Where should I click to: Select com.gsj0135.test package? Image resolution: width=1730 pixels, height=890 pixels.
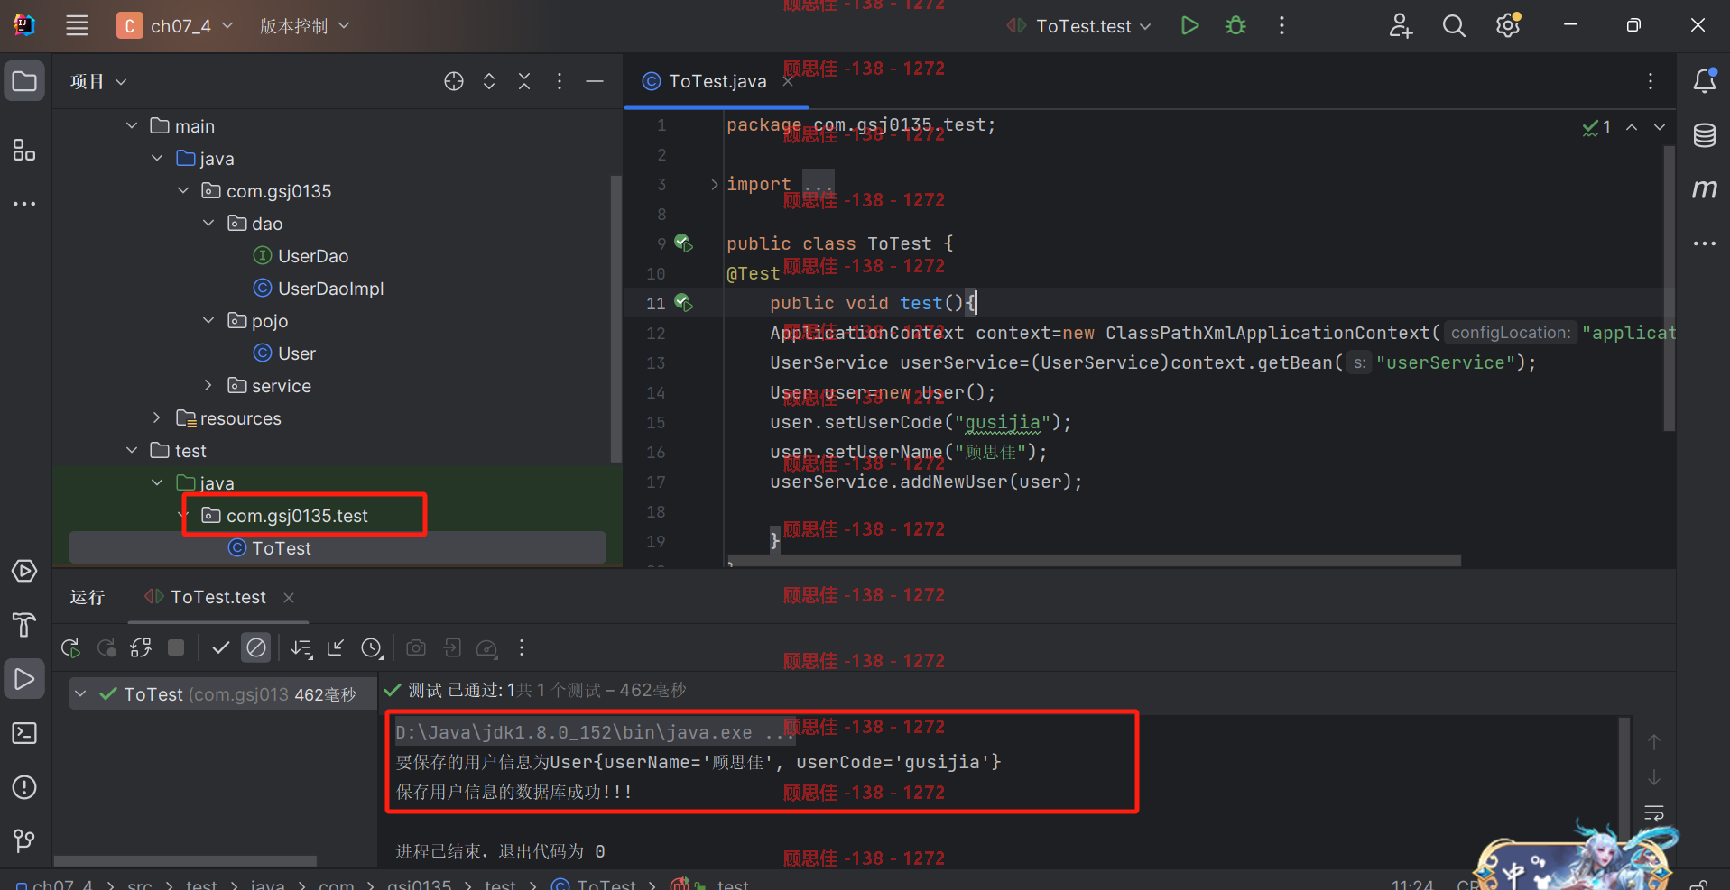(x=285, y=516)
